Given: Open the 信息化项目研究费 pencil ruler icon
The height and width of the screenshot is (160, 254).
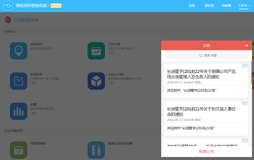Looking at the screenshot, I should tap(96, 150).
